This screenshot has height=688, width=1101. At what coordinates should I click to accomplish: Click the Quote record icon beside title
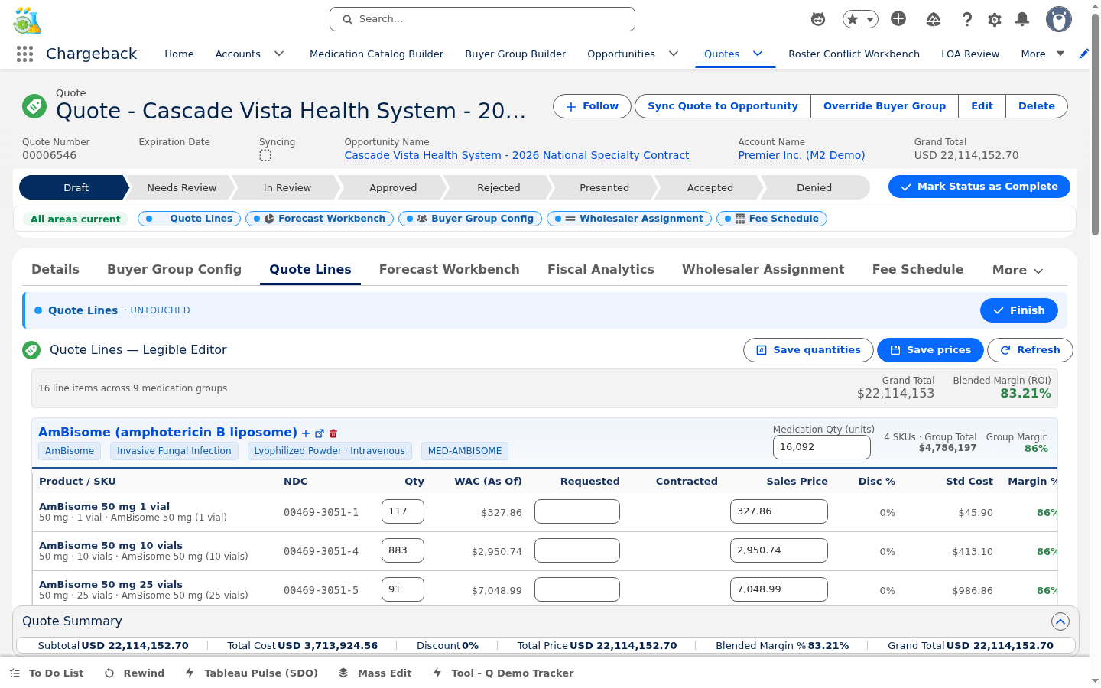(x=34, y=106)
